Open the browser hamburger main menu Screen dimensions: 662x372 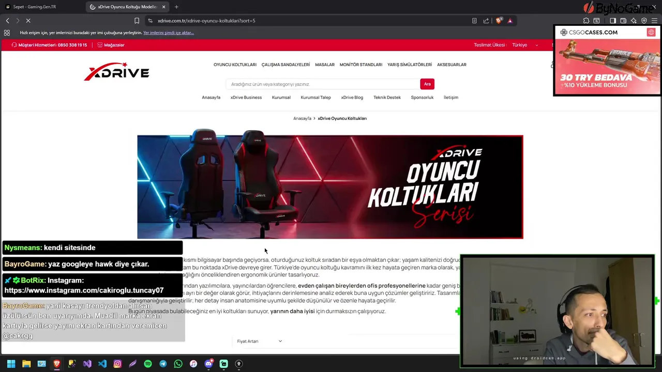[x=654, y=21]
